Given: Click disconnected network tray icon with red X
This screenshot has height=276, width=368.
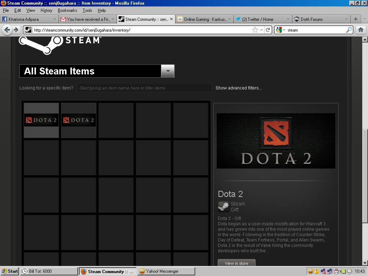Looking at the screenshot, I should [323, 271].
